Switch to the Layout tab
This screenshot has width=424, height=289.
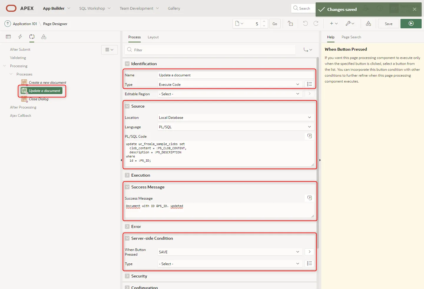pyautogui.click(x=153, y=37)
